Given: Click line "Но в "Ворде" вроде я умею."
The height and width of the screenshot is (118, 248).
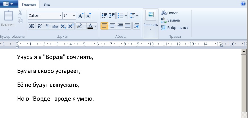Looking at the screenshot, I should [55, 99].
